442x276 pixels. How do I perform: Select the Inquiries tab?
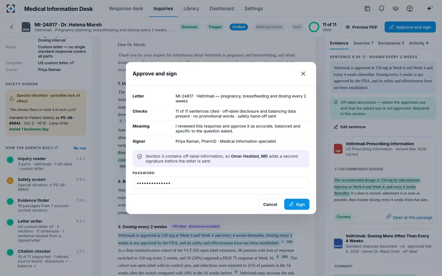pos(163,9)
